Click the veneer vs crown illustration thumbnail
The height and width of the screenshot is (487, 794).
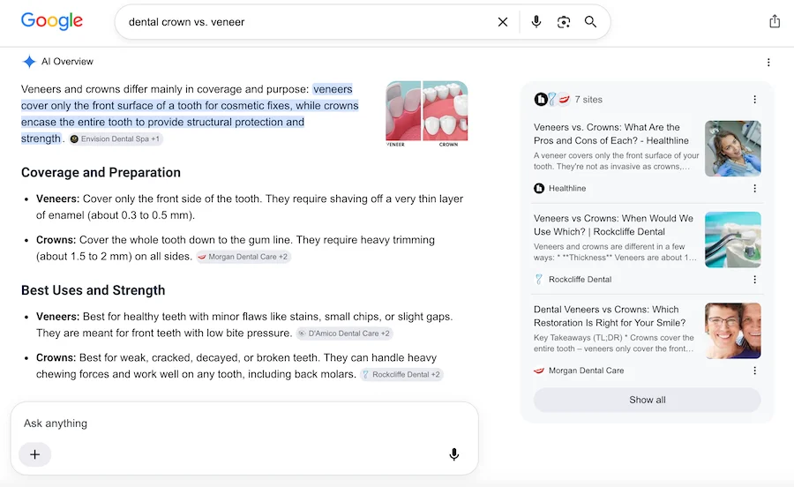click(x=427, y=114)
